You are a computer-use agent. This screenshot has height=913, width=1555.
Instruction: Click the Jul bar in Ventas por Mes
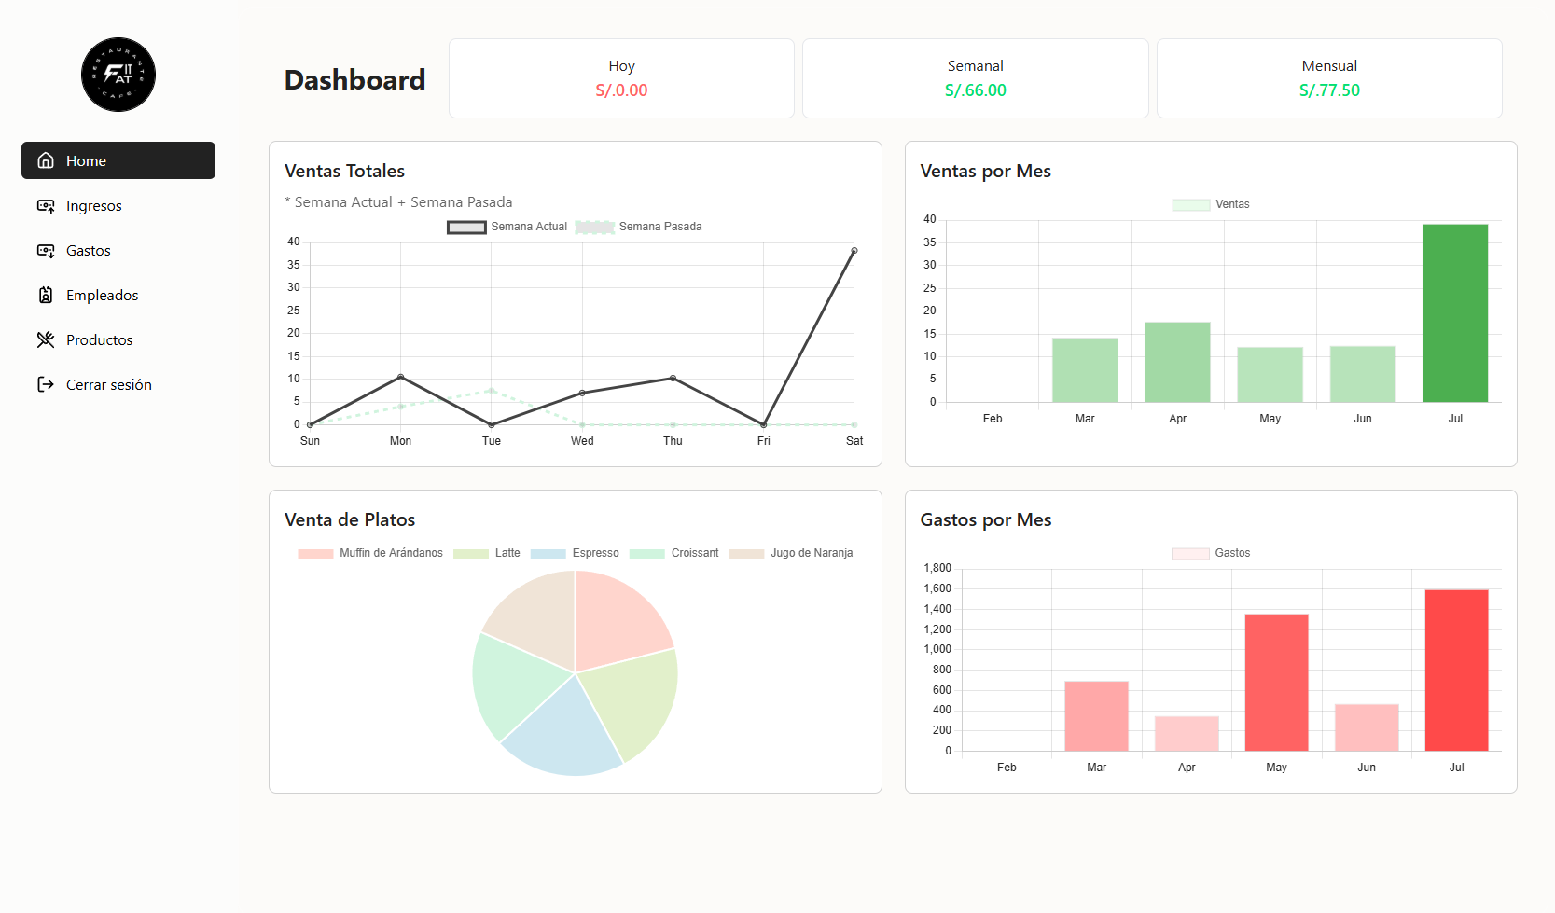1455,312
